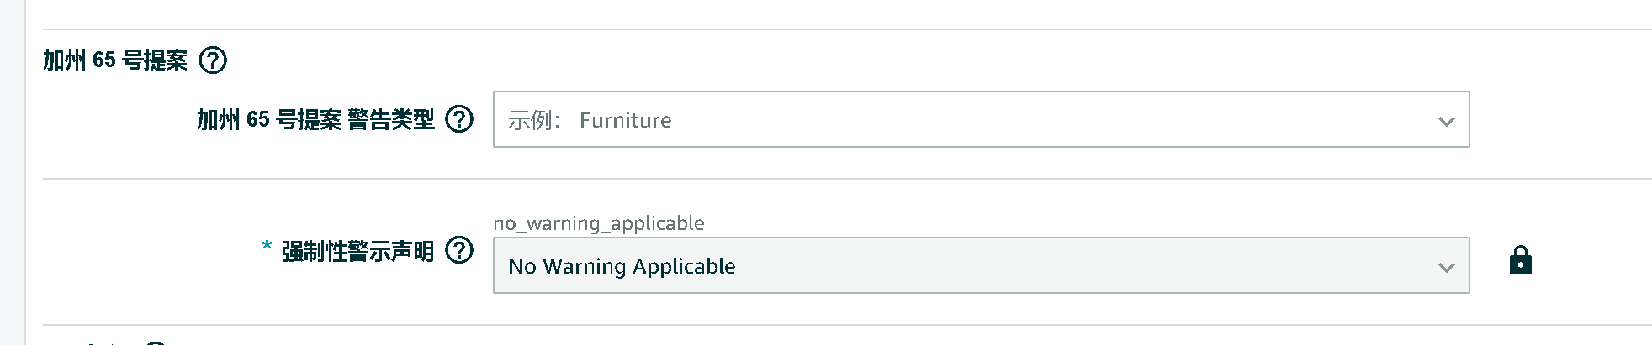The width and height of the screenshot is (1652, 345).
Task: Click the selected No Warning Applicable value text
Action: (622, 266)
